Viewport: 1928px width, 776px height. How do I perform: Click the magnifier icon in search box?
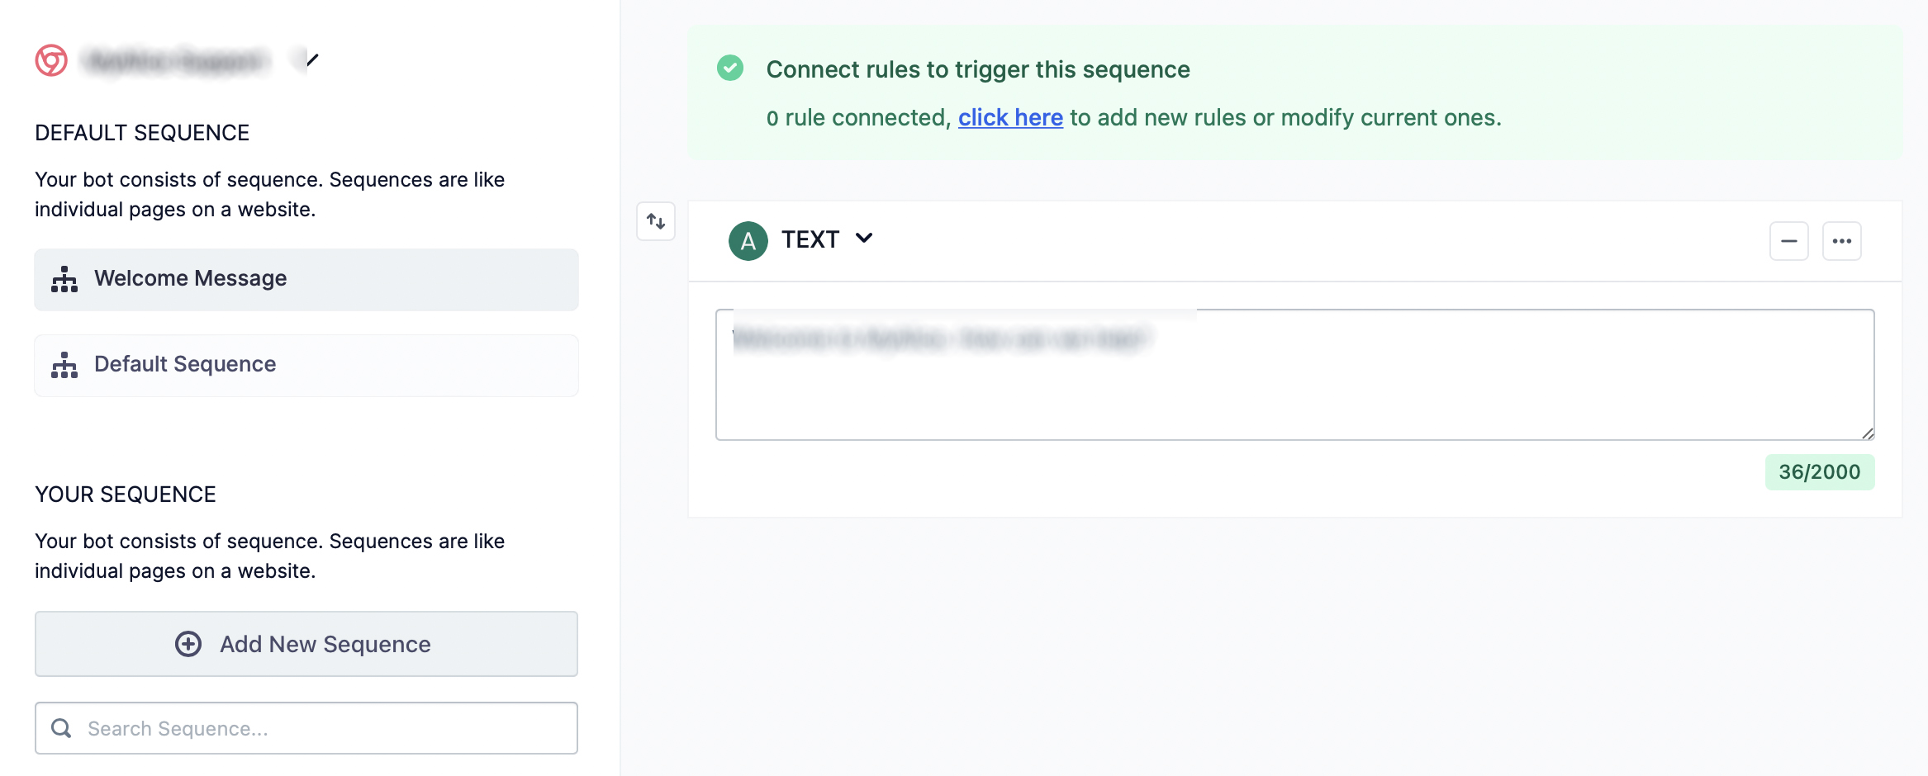[x=61, y=728]
